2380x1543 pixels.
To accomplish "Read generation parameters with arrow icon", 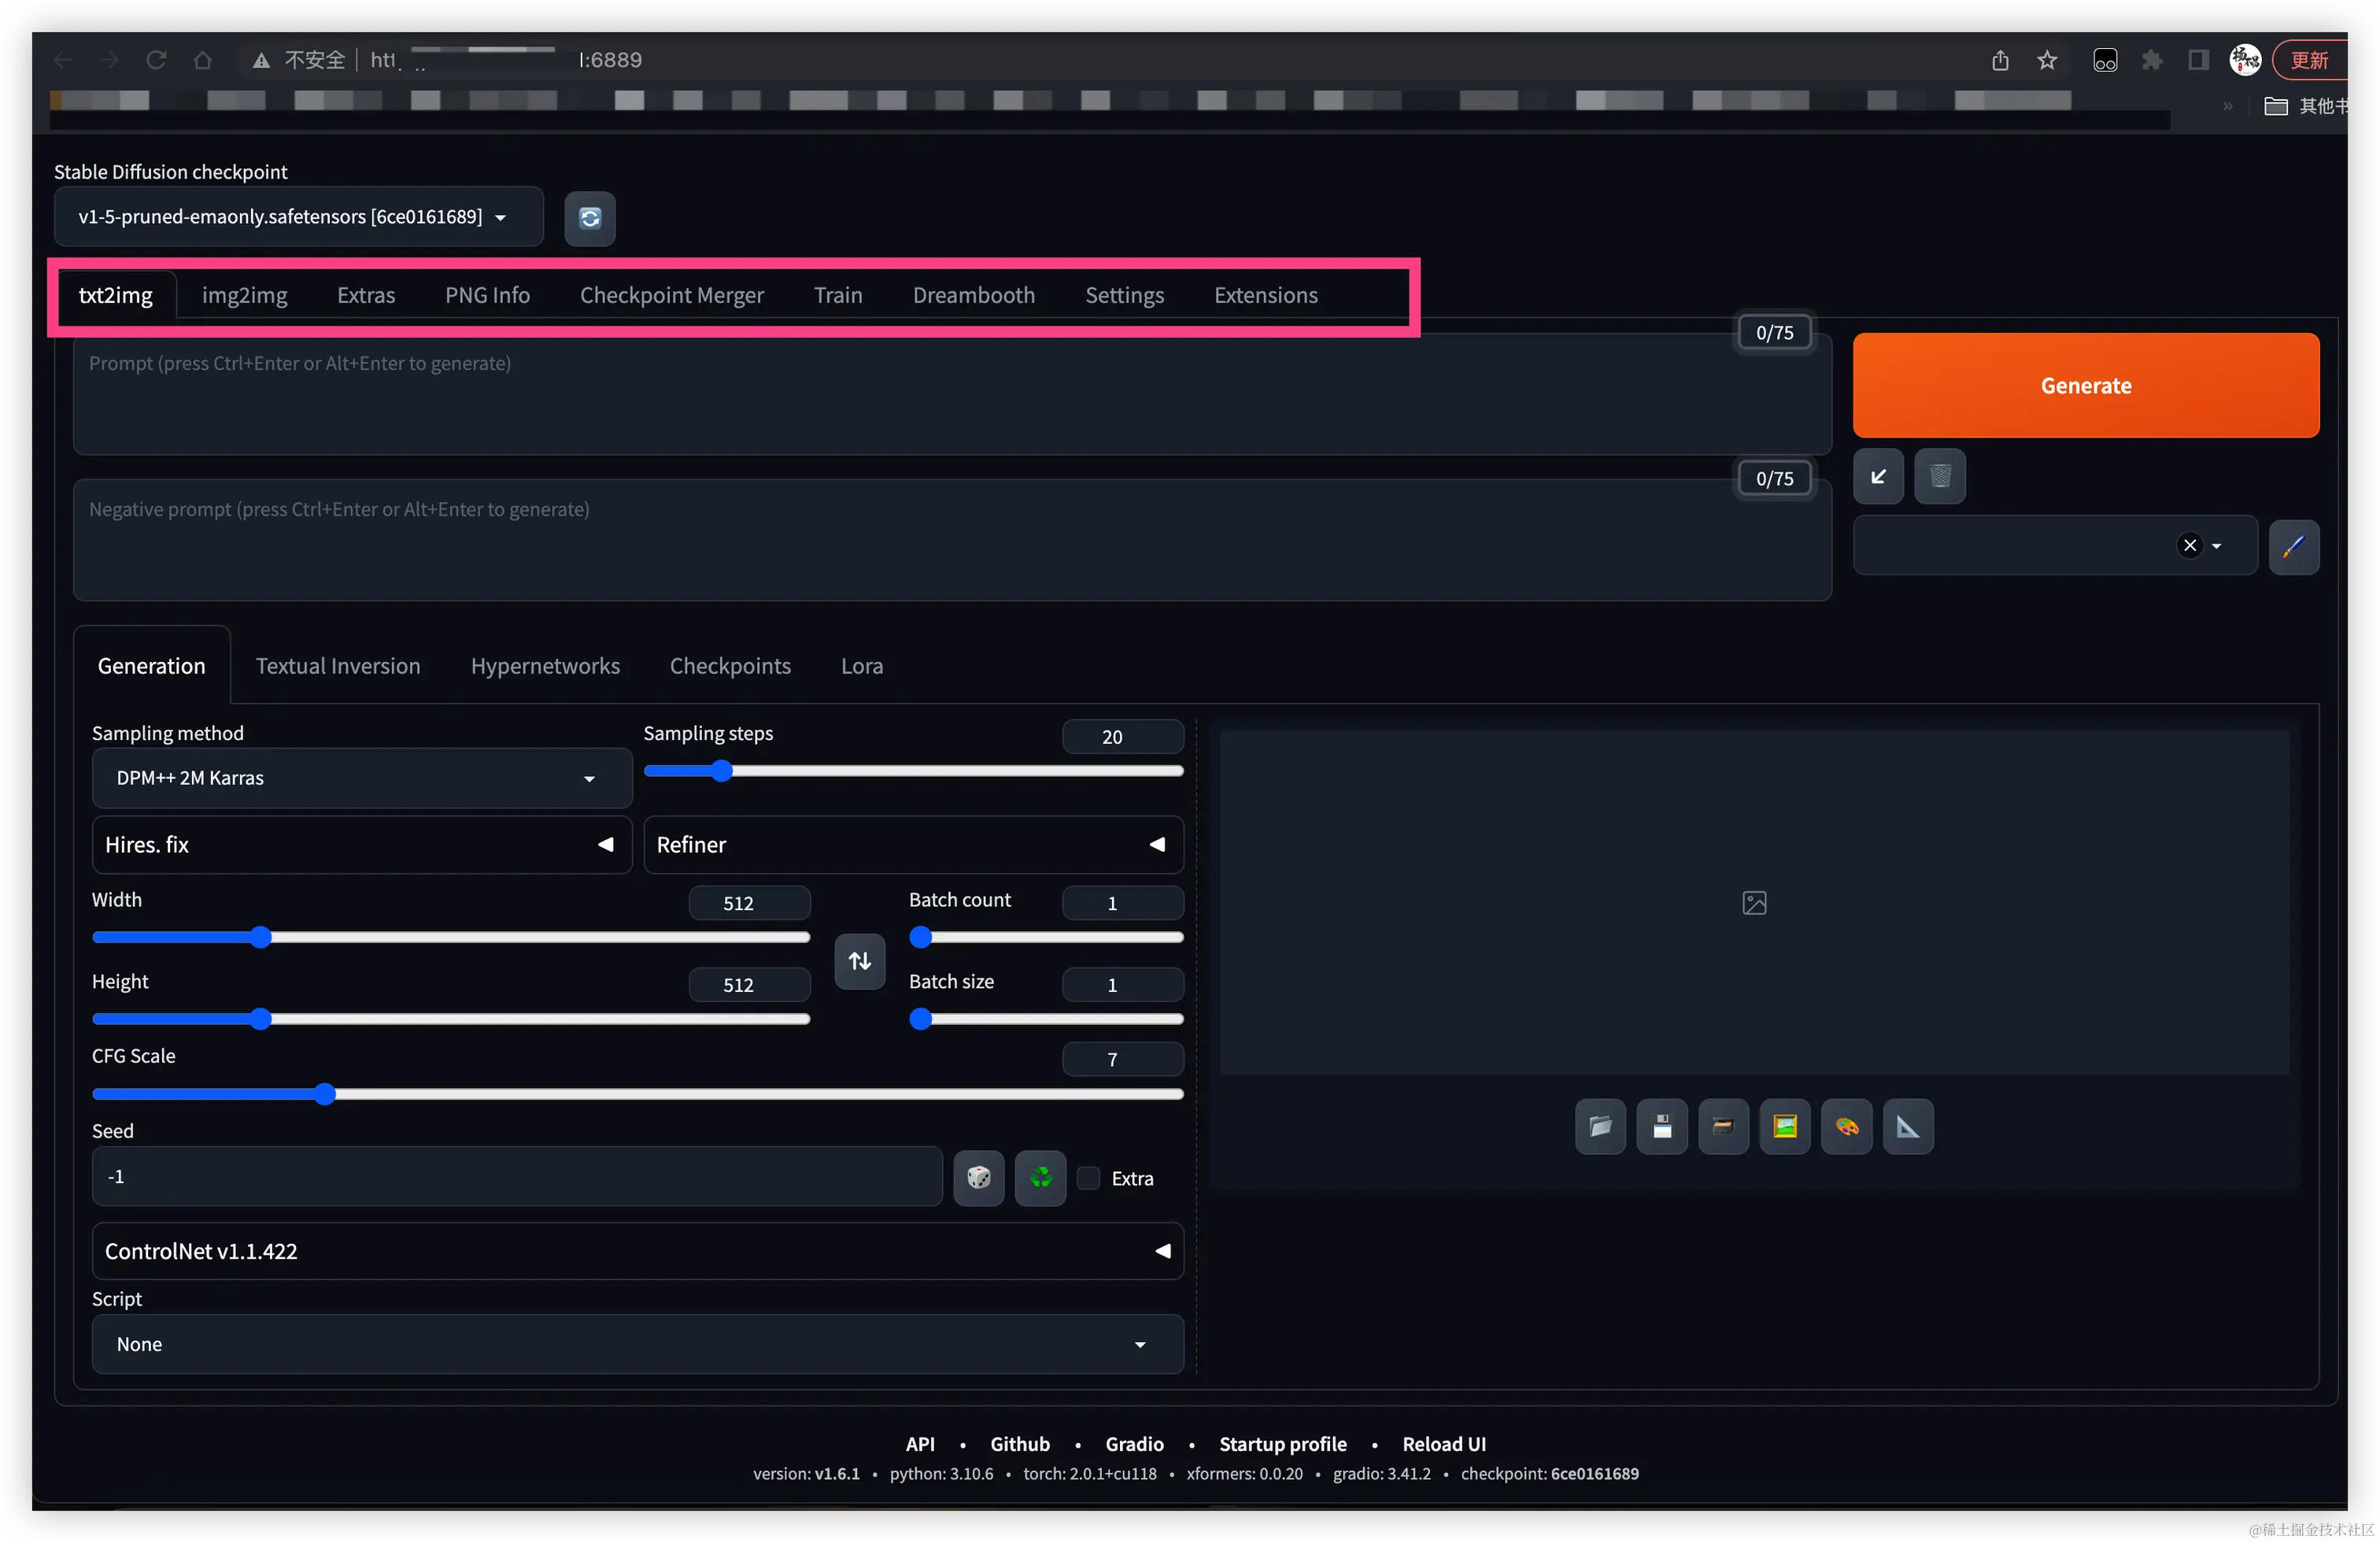I will point(1878,476).
